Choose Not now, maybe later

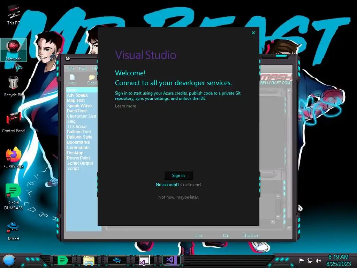[179, 197]
